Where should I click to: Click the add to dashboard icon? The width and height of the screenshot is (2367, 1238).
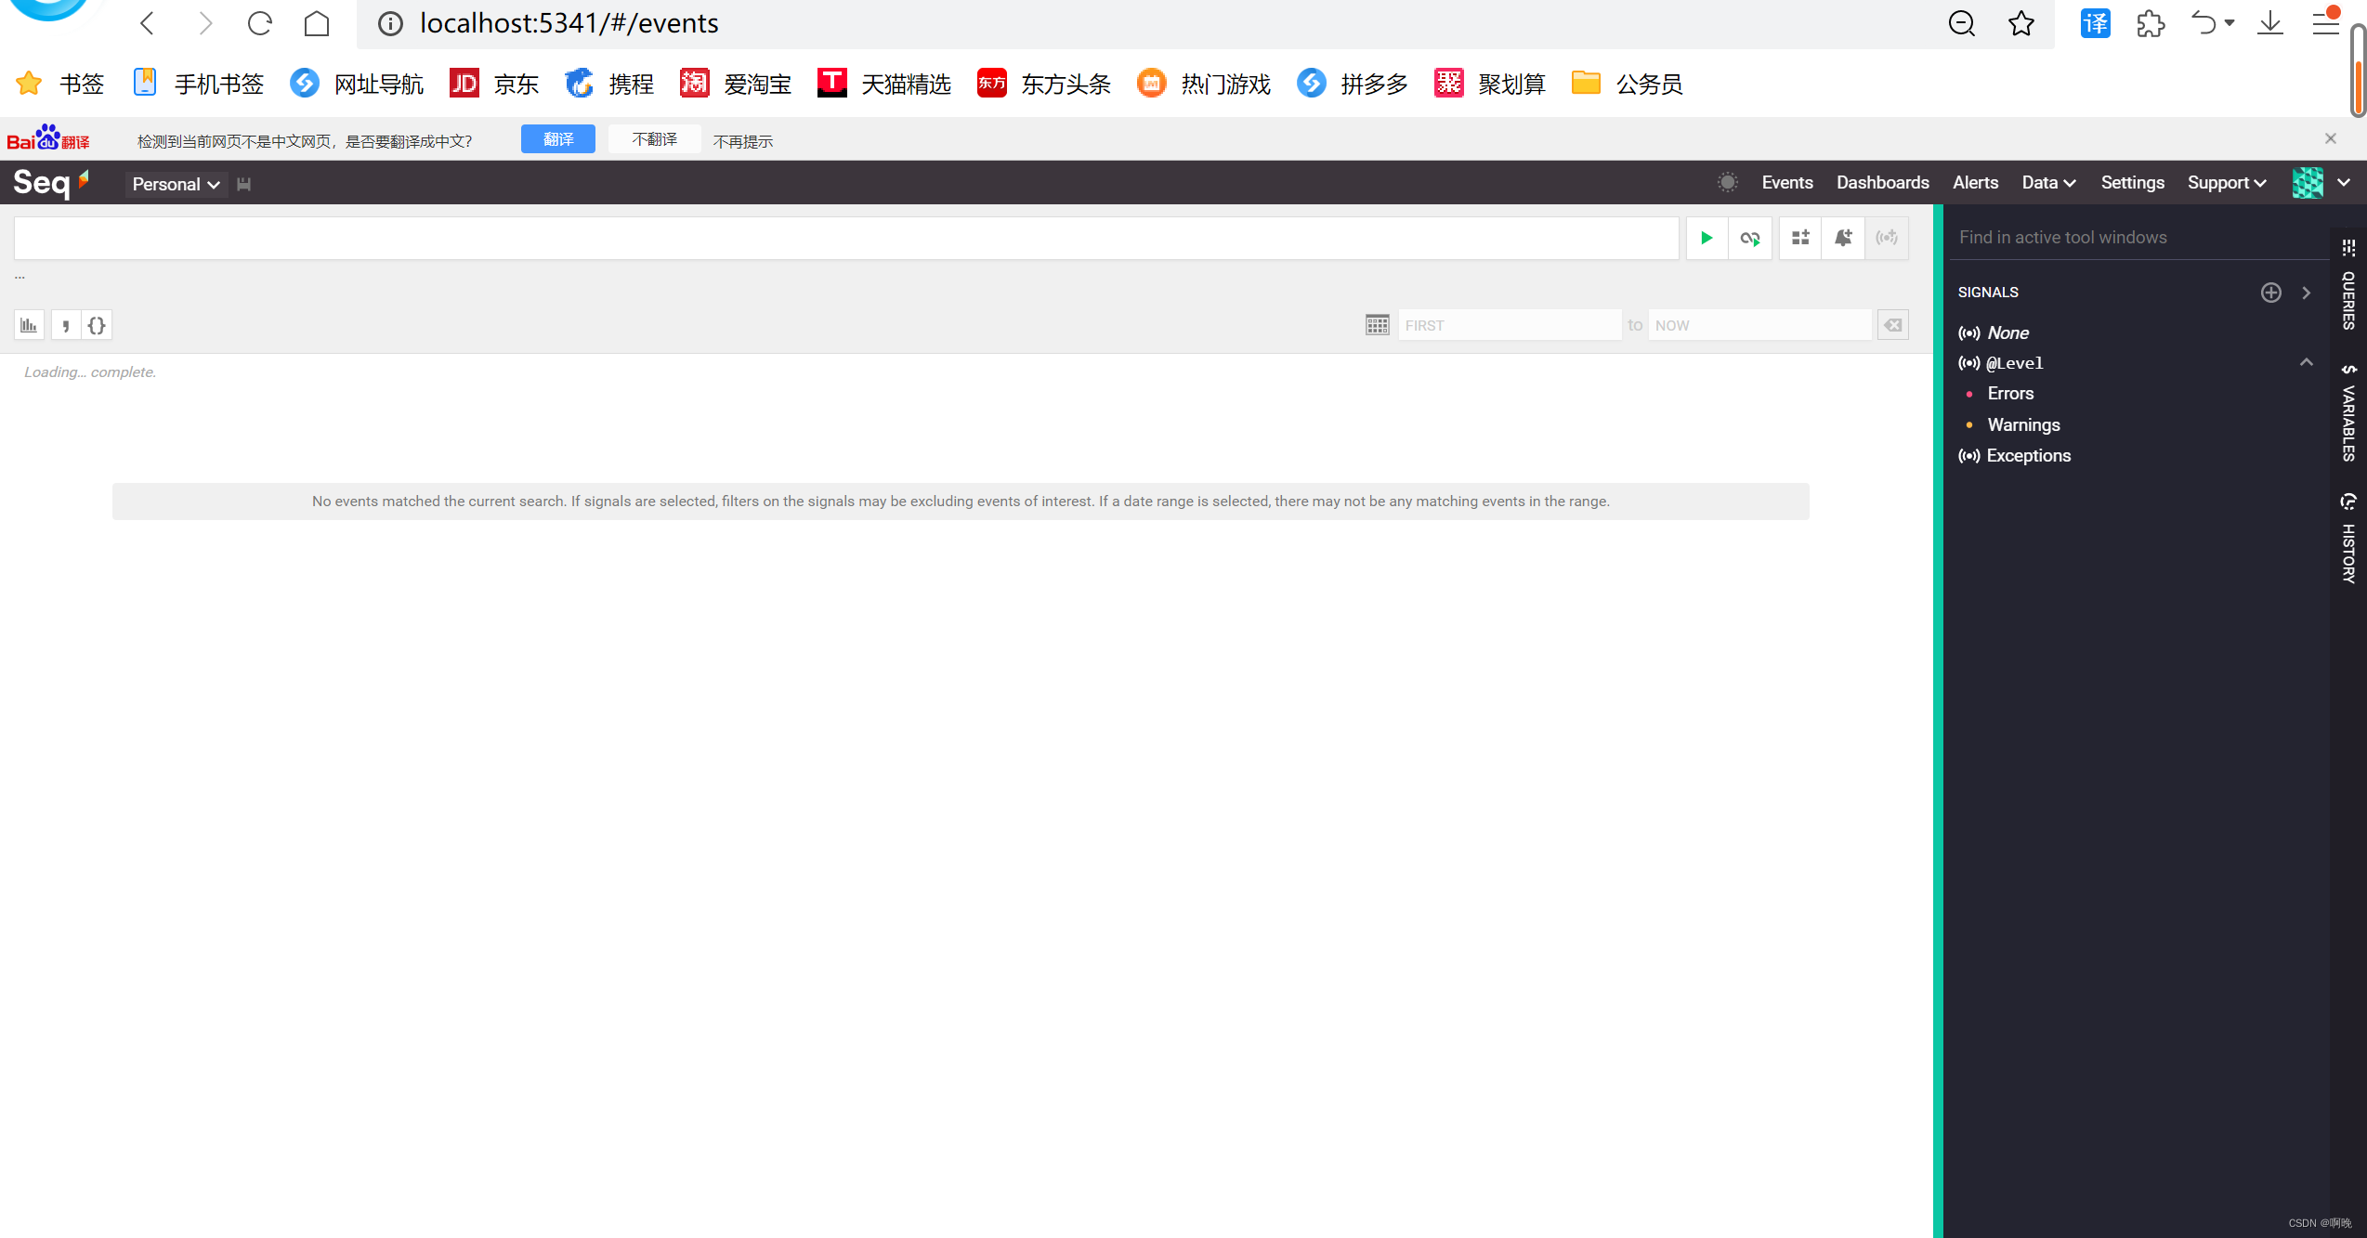tap(1800, 238)
